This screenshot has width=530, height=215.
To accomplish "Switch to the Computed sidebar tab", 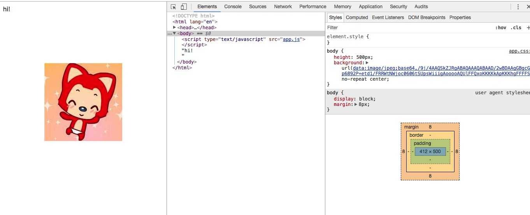I will 357,18.
